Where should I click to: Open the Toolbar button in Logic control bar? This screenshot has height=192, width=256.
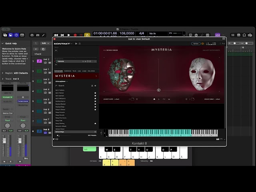point(22,35)
